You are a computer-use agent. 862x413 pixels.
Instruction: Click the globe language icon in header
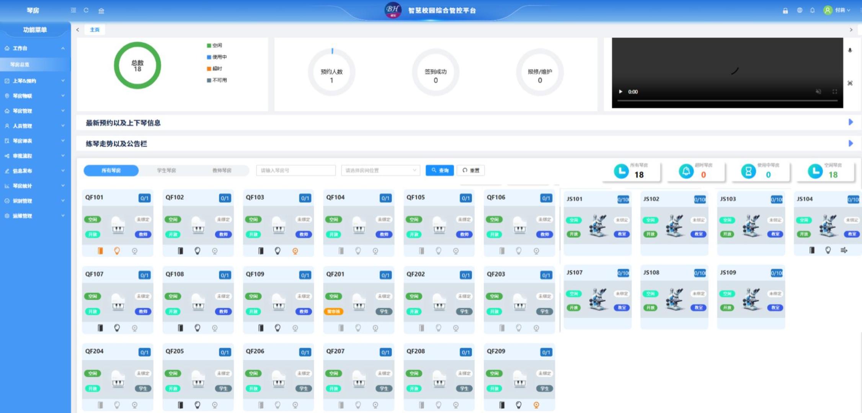click(x=800, y=11)
